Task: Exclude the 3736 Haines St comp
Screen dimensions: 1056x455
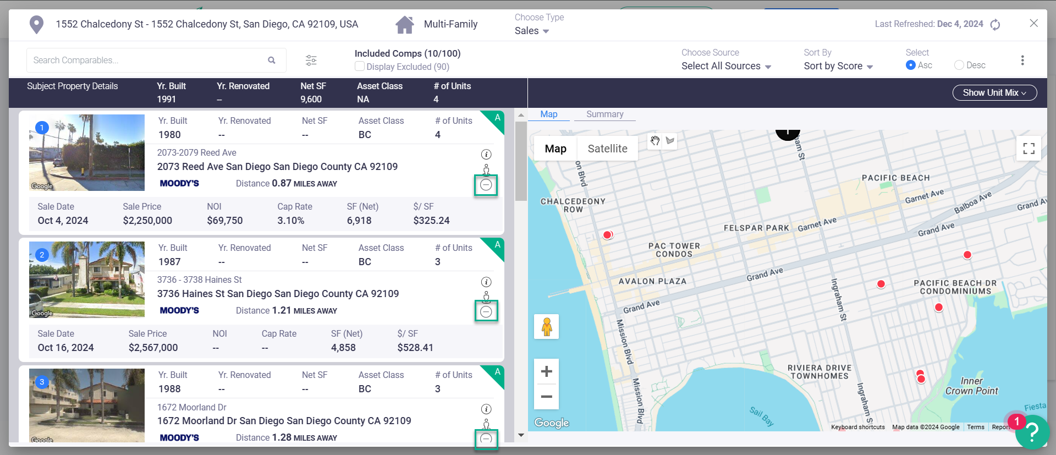Action: click(x=486, y=312)
